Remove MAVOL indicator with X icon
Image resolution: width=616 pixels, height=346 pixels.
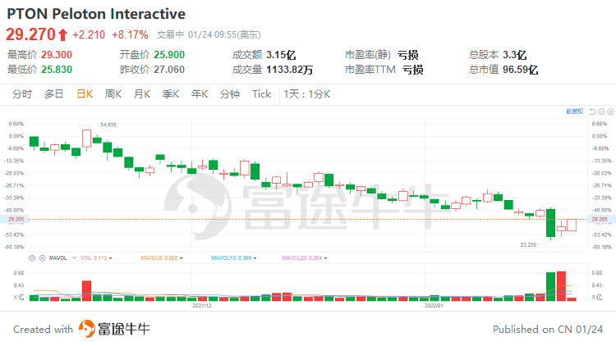tap(43, 258)
